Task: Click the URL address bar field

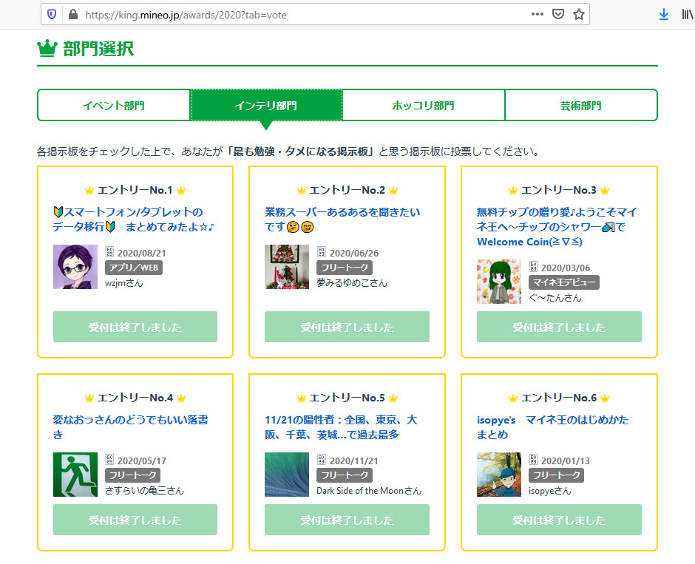Action: point(296,14)
